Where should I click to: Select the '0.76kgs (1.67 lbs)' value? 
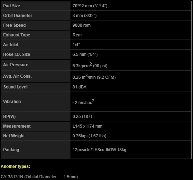click(89, 136)
